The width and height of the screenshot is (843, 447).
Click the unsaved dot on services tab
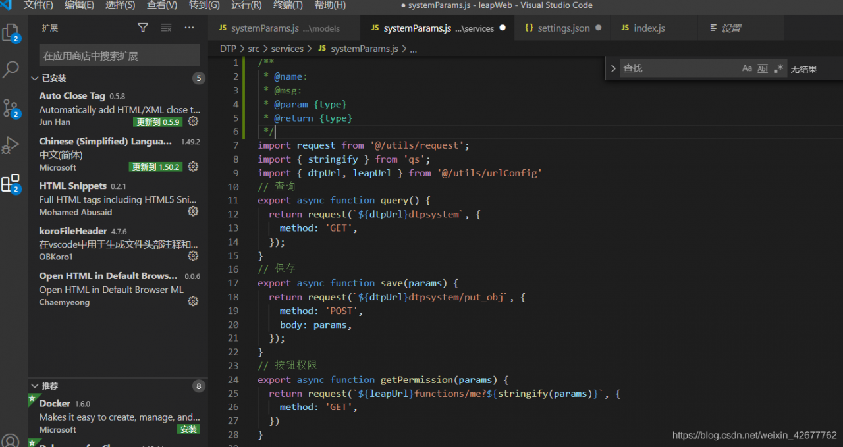(503, 28)
